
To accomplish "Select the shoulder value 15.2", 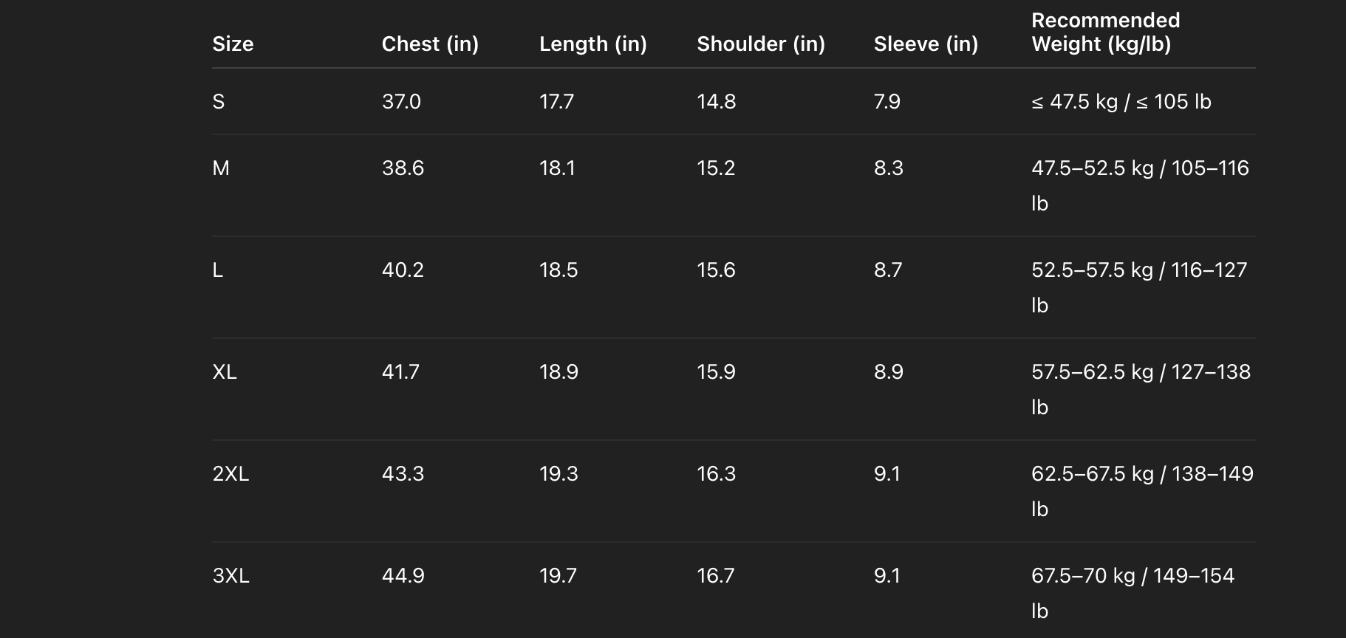I will pos(715,168).
